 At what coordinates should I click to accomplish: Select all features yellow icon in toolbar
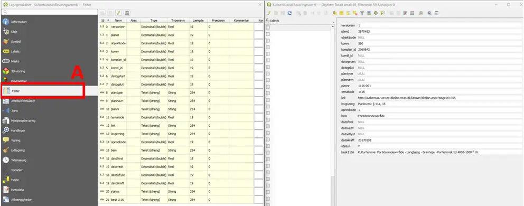[x=342, y=13]
